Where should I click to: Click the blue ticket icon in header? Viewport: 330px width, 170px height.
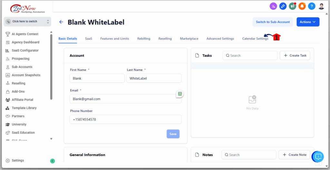pos(283,6)
